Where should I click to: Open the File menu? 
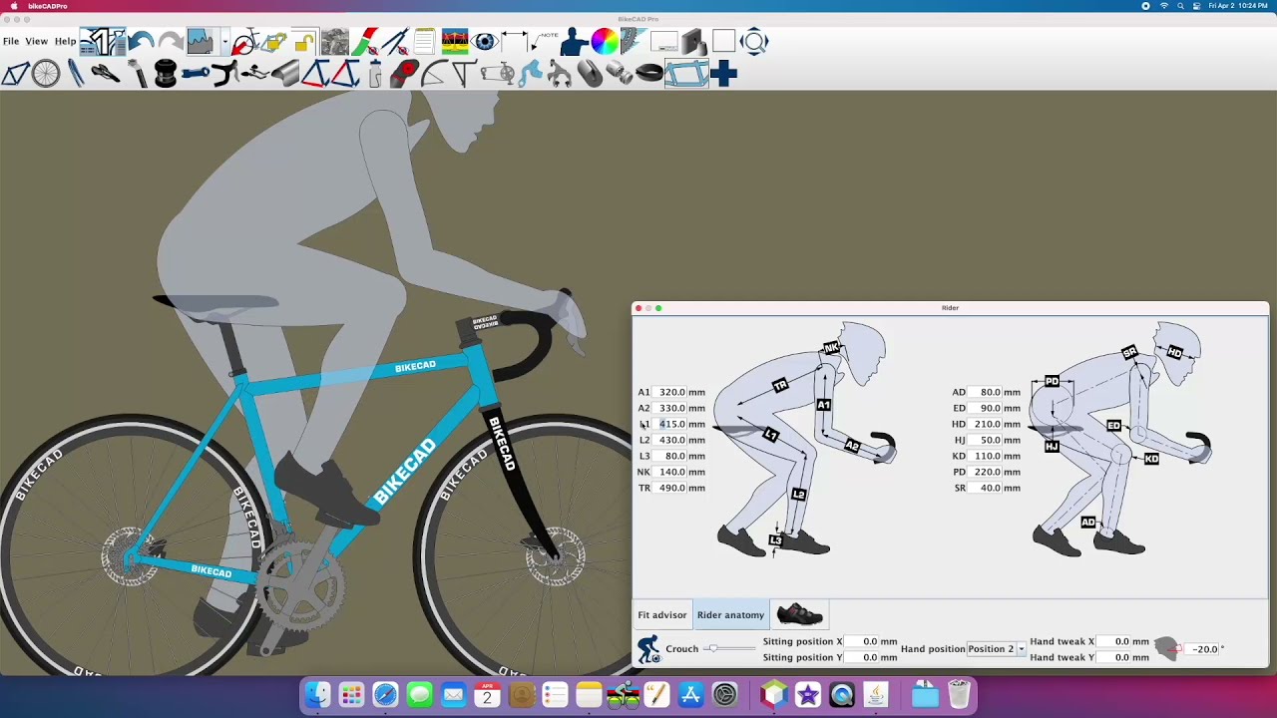(x=11, y=42)
